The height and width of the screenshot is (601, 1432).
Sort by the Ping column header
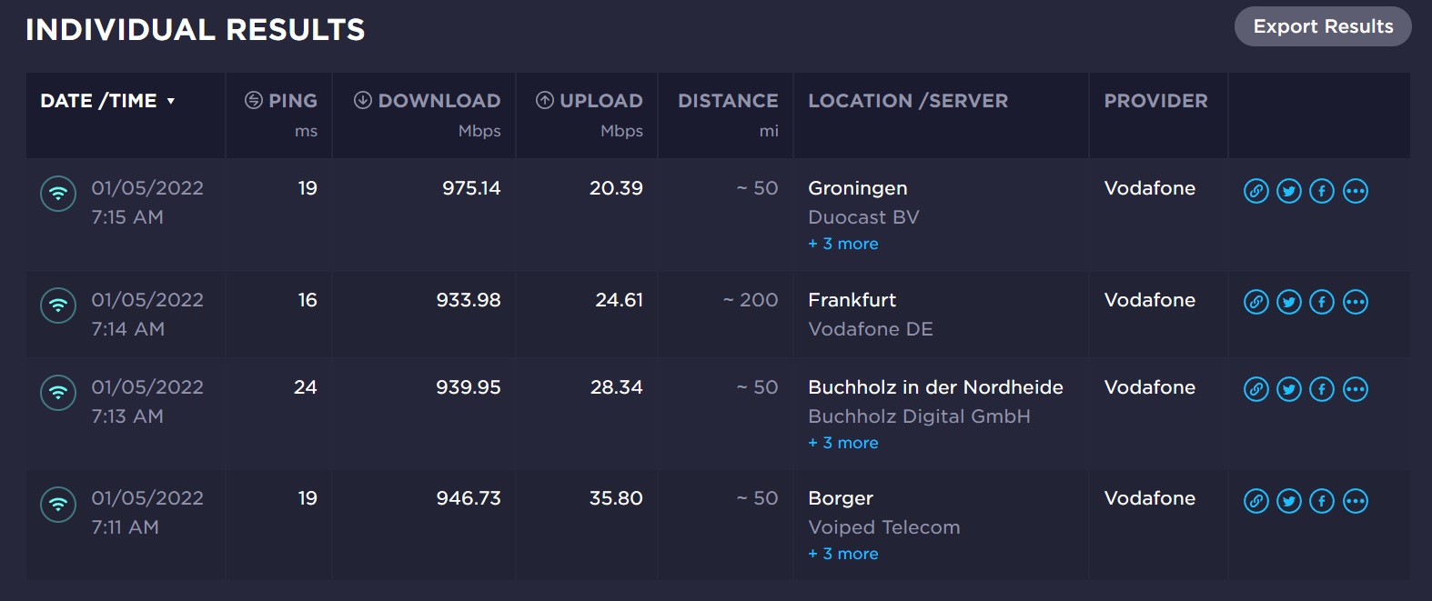(x=281, y=101)
